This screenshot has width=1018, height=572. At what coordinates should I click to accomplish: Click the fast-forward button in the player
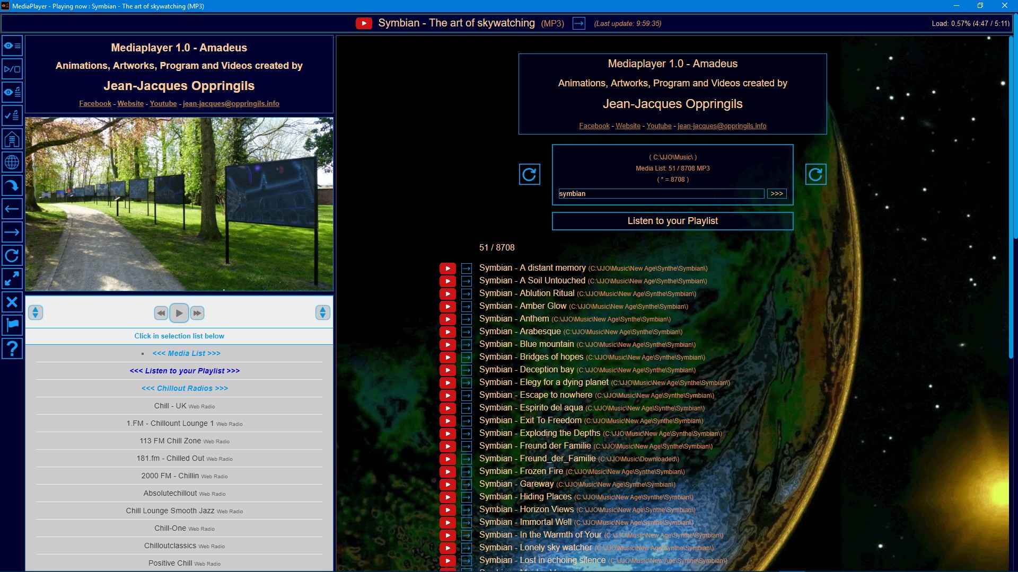coord(197,313)
